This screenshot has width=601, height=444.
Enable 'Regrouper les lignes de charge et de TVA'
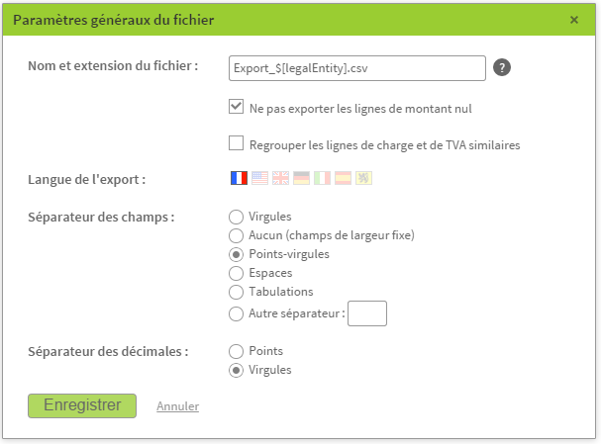(x=236, y=143)
